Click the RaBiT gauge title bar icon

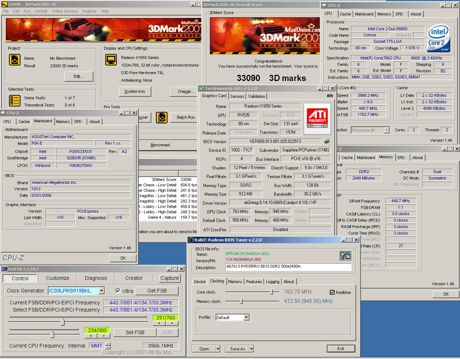[x=191, y=240]
